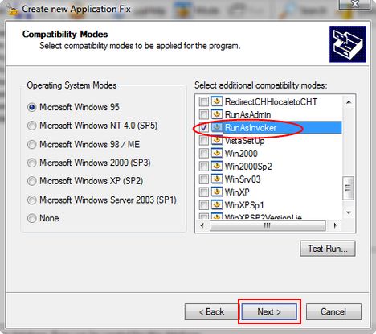Click the Win2000 mode icon
376x334 pixels.
coord(217,153)
